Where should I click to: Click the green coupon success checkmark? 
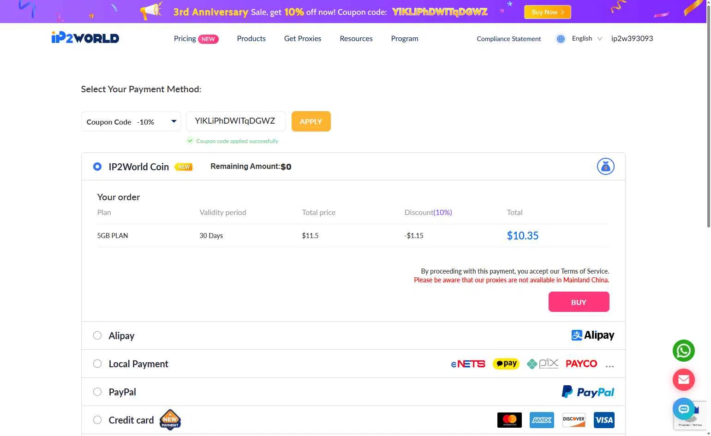(x=190, y=141)
